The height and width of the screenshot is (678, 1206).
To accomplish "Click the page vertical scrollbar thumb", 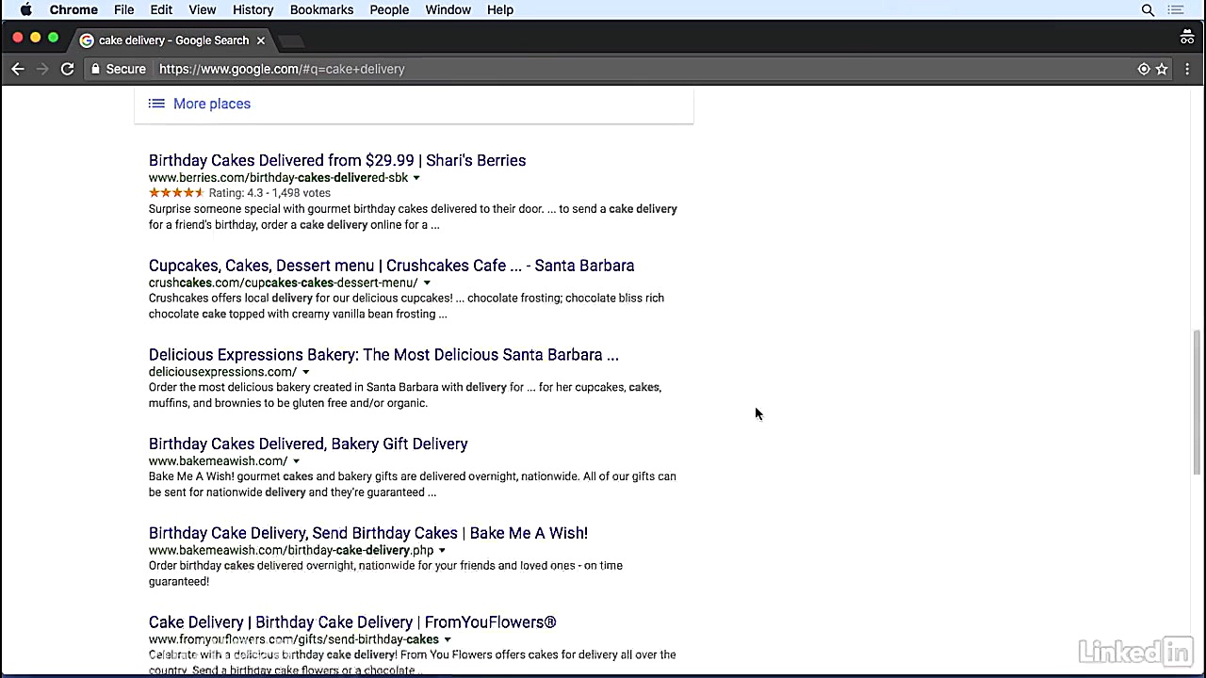I will pyautogui.click(x=1198, y=403).
